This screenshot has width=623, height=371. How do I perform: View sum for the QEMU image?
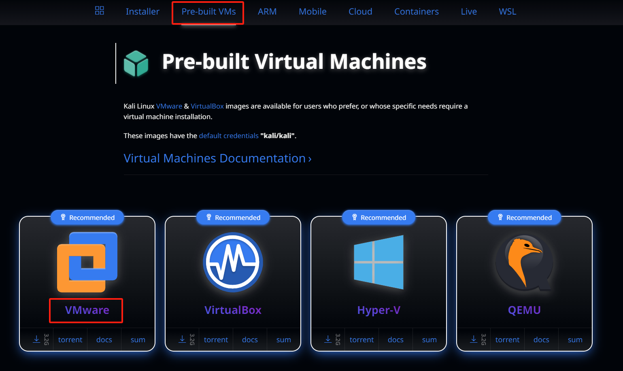pos(575,340)
